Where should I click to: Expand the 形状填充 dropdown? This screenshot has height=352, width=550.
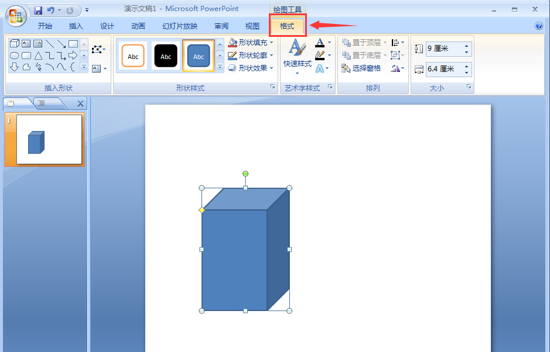(271, 43)
